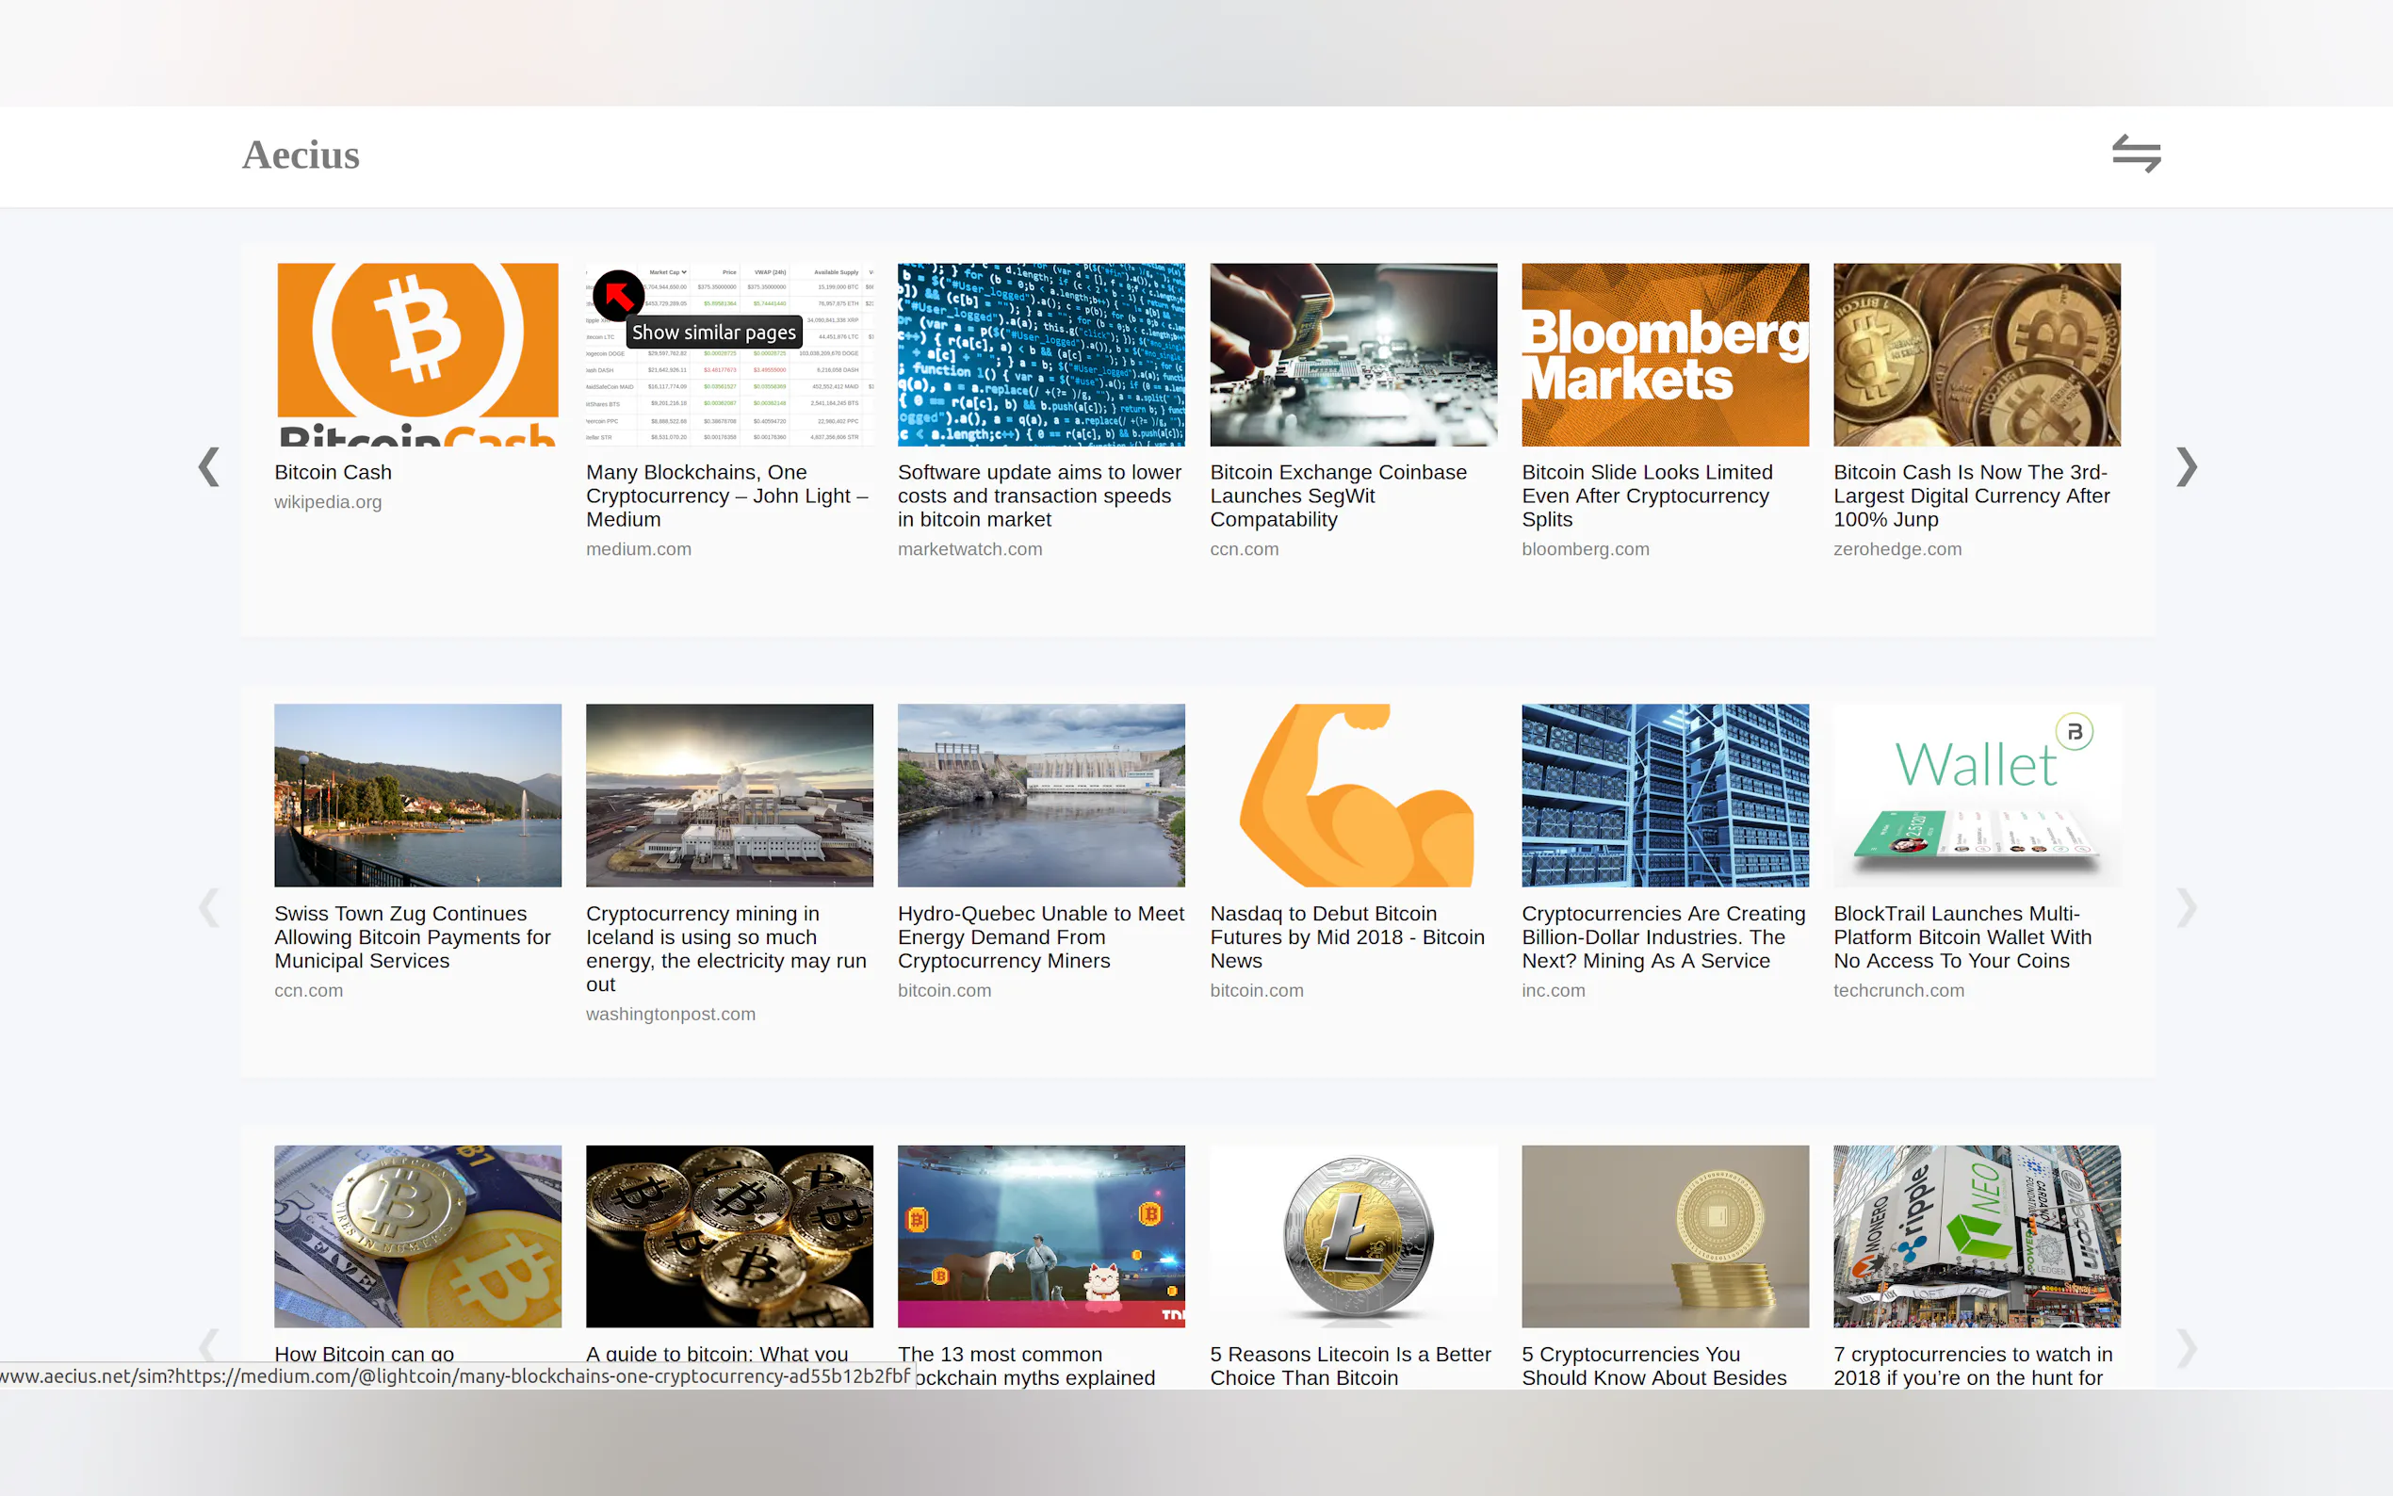Click the techcrunch.com source label
The height and width of the screenshot is (1496, 2393).
pos(1898,990)
